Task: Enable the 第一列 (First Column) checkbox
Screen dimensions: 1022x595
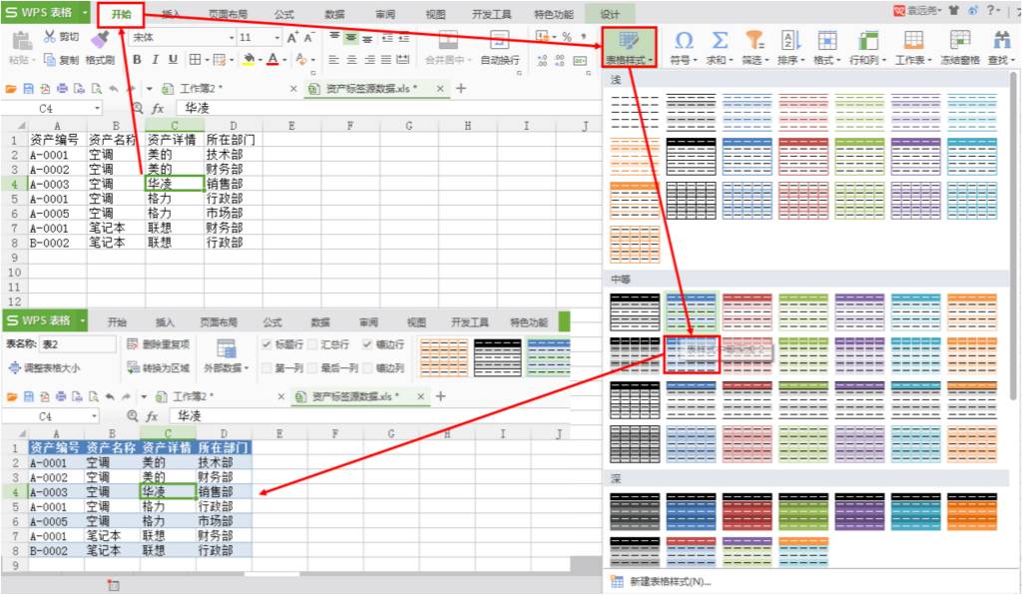Action: pyautogui.click(x=267, y=366)
